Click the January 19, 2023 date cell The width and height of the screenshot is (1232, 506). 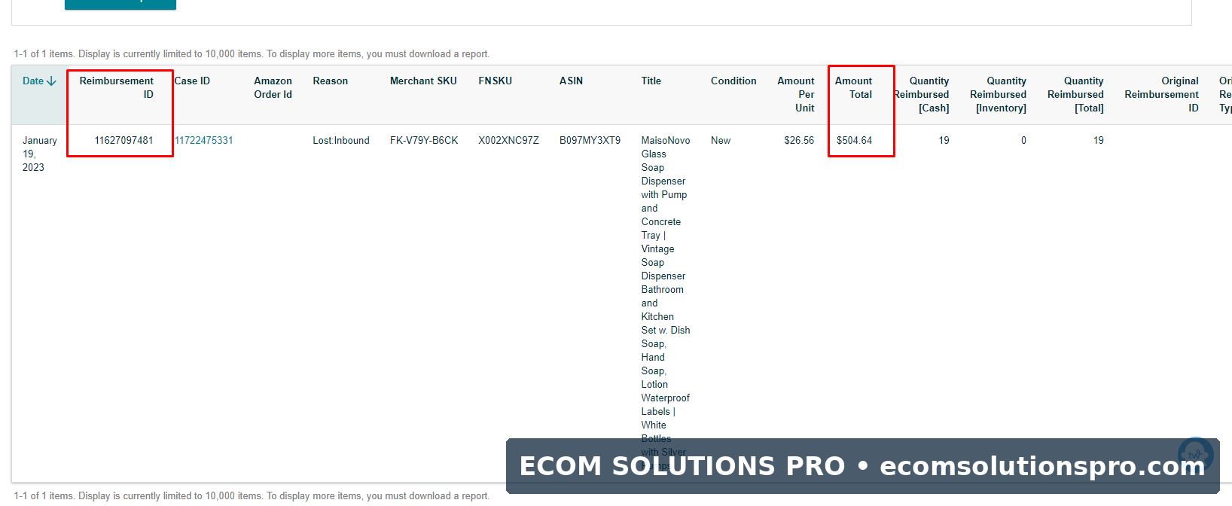(x=40, y=154)
